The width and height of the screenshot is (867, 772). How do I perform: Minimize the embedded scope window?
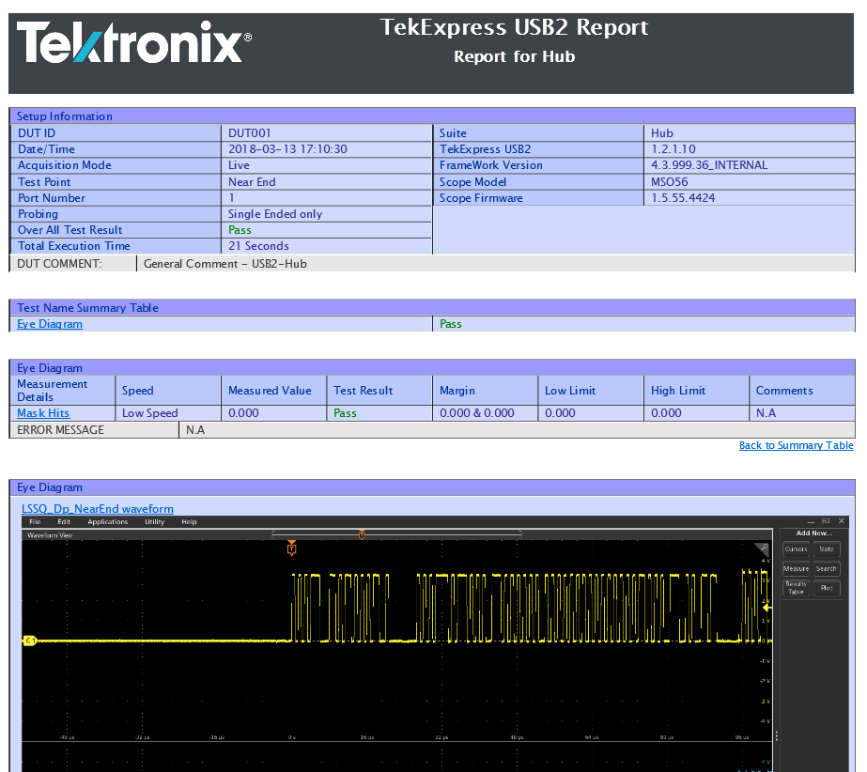point(811,521)
